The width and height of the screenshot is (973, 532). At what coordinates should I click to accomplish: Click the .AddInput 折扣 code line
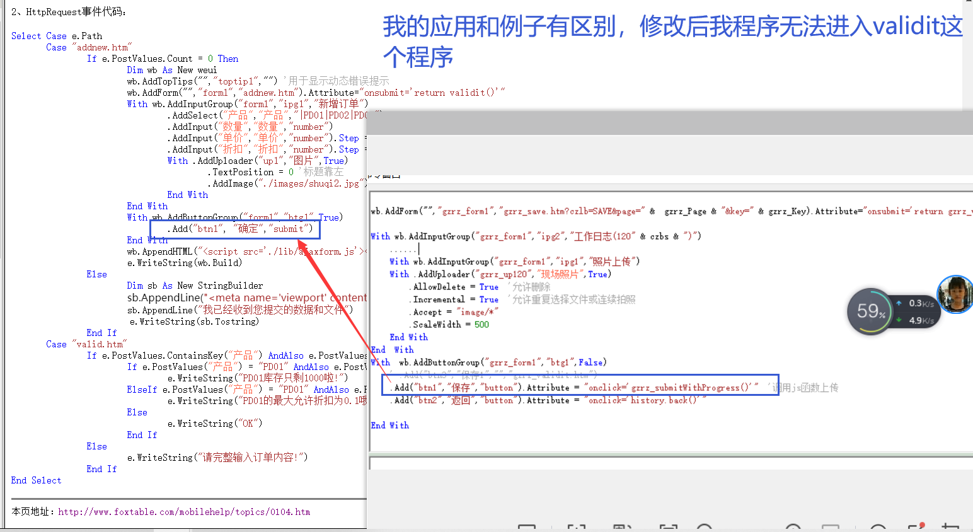[267, 149]
